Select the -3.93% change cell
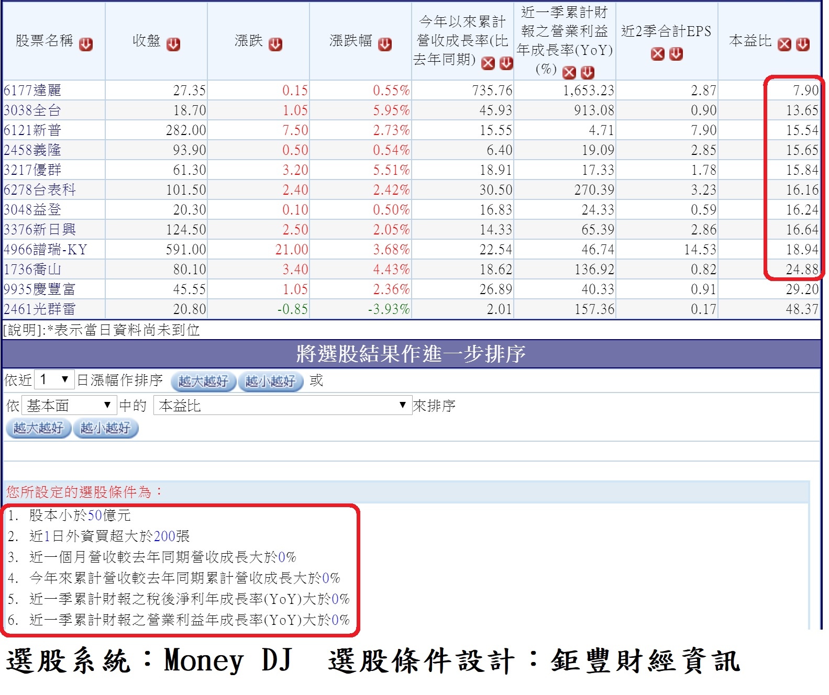Viewport: 829px width, 695px height. click(360, 309)
